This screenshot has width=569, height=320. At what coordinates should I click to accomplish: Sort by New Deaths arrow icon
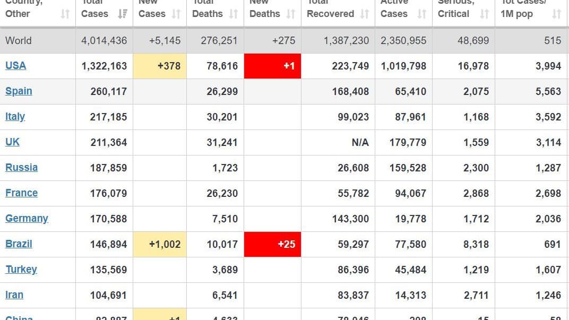pos(290,14)
